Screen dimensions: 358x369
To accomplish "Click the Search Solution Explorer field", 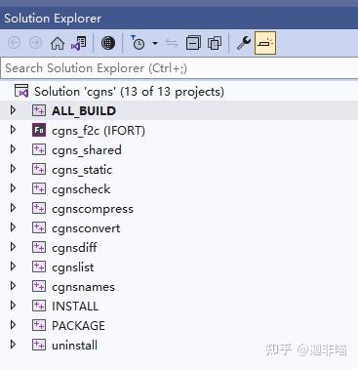I will tap(179, 68).
